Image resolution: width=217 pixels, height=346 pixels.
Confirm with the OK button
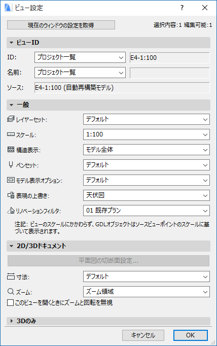tap(190, 335)
